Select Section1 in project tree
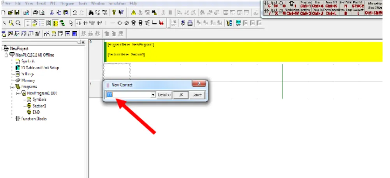 pyautogui.click(x=40, y=106)
